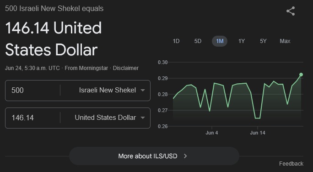Viewport: 313px width, 172px height.
Task: Click the Jun 4 marker on chart axis
Action: pyautogui.click(x=212, y=133)
